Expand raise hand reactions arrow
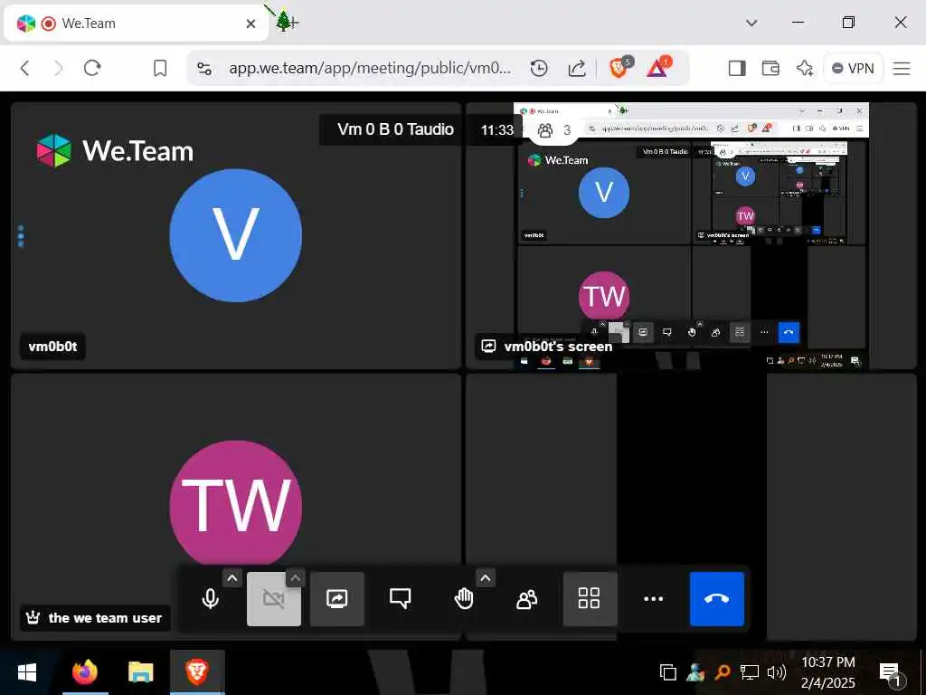Image resolution: width=926 pixels, height=695 pixels. (486, 578)
